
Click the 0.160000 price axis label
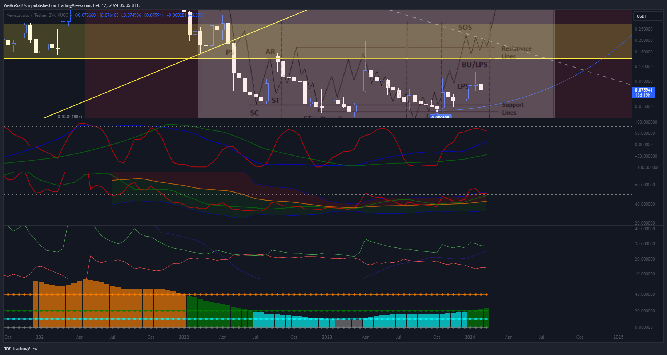(x=644, y=52)
